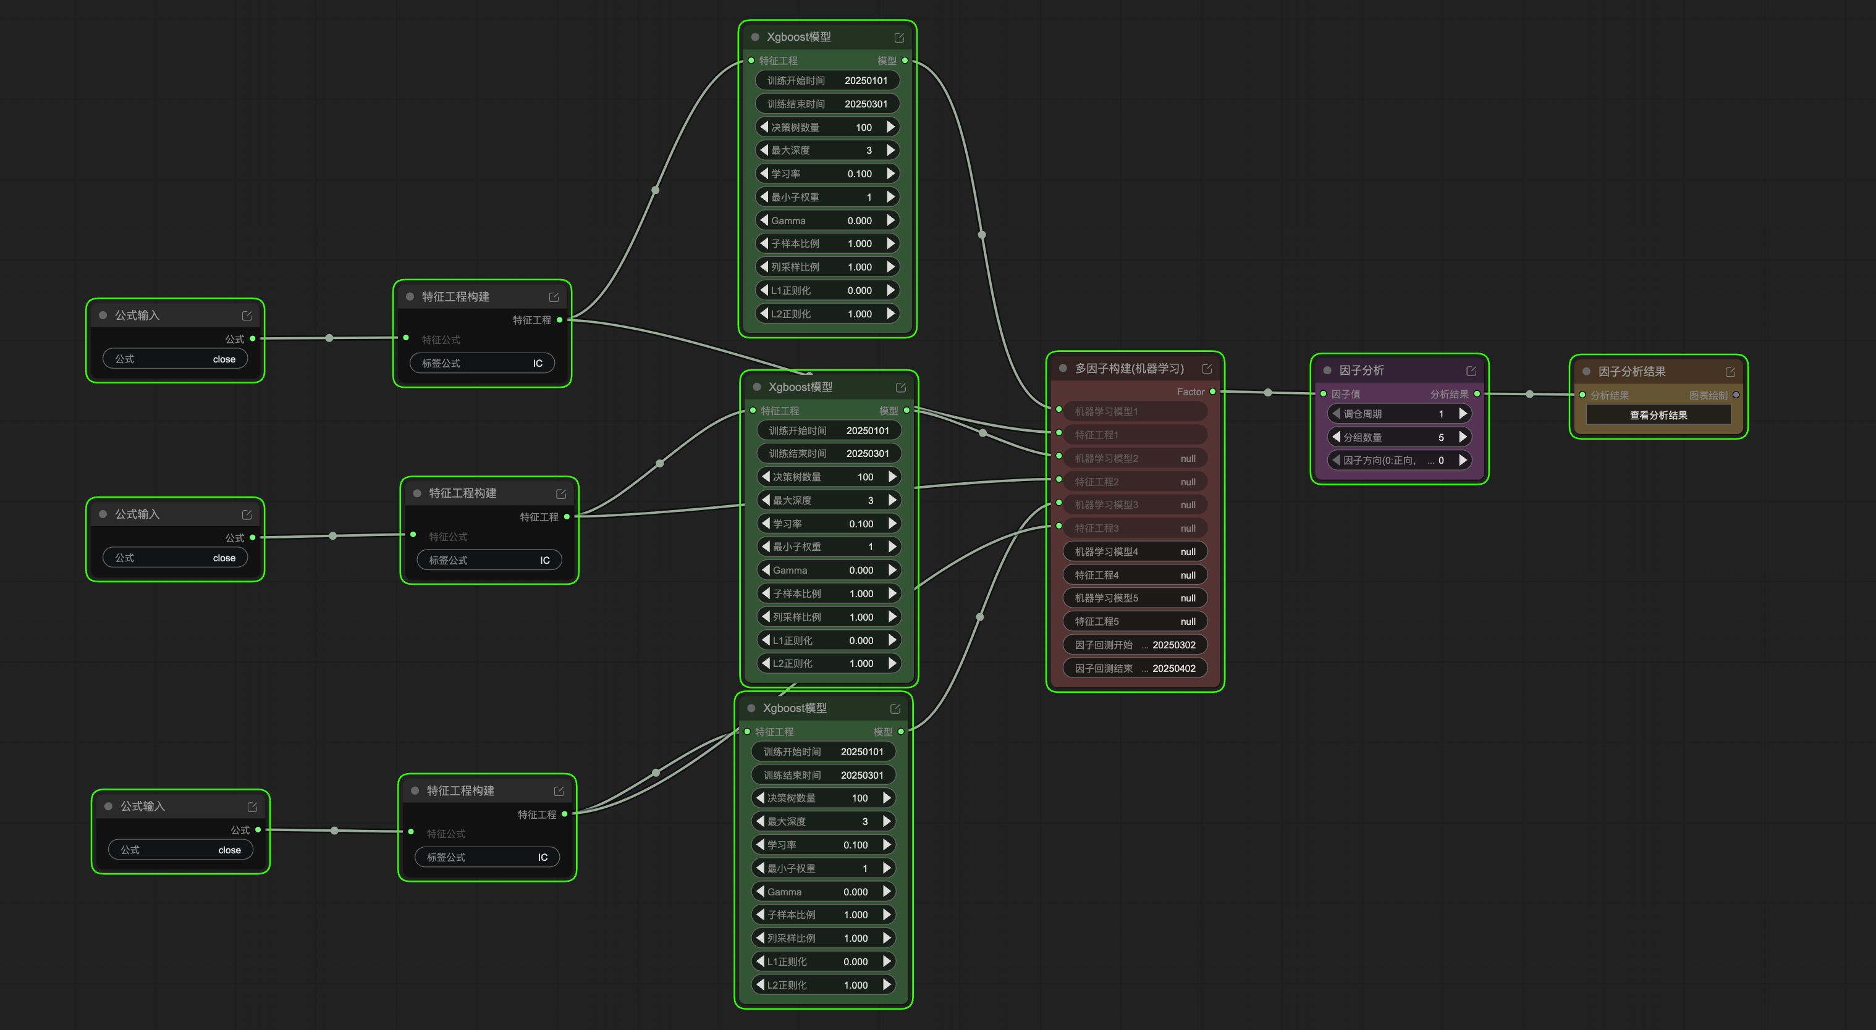Click 查看分析结果 button
This screenshot has height=1030, width=1876.
(1658, 415)
